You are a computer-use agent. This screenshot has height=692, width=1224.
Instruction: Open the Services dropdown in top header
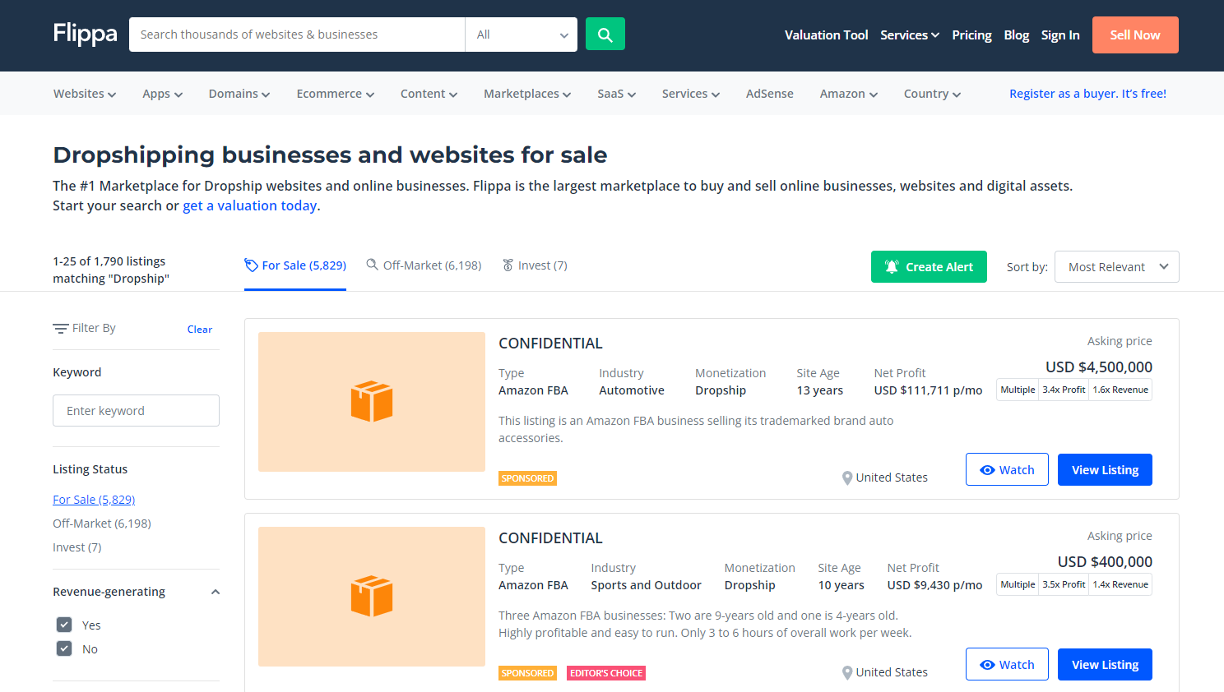pyautogui.click(x=910, y=35)
